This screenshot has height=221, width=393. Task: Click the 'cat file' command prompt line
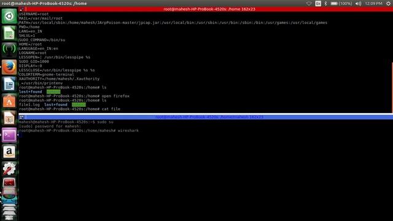point(69,109)
